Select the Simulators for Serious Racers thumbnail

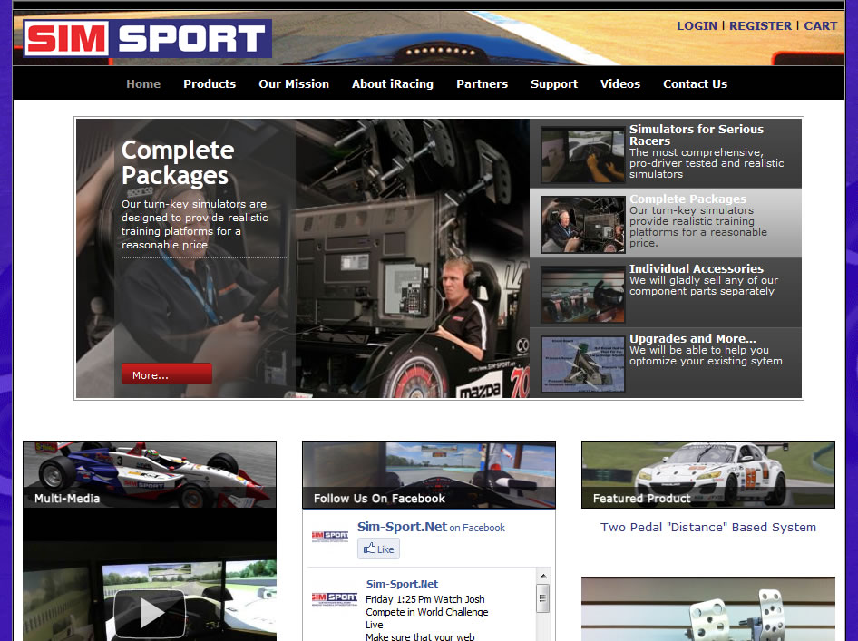(582, 155)
